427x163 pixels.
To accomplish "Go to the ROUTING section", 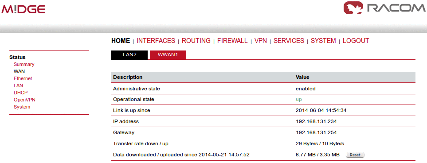I will click(196, 41).
